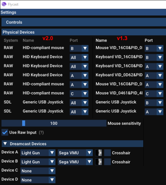Select the Controls tab header
The height and width of the screenshot is (185, 166).
click(84, 22)
